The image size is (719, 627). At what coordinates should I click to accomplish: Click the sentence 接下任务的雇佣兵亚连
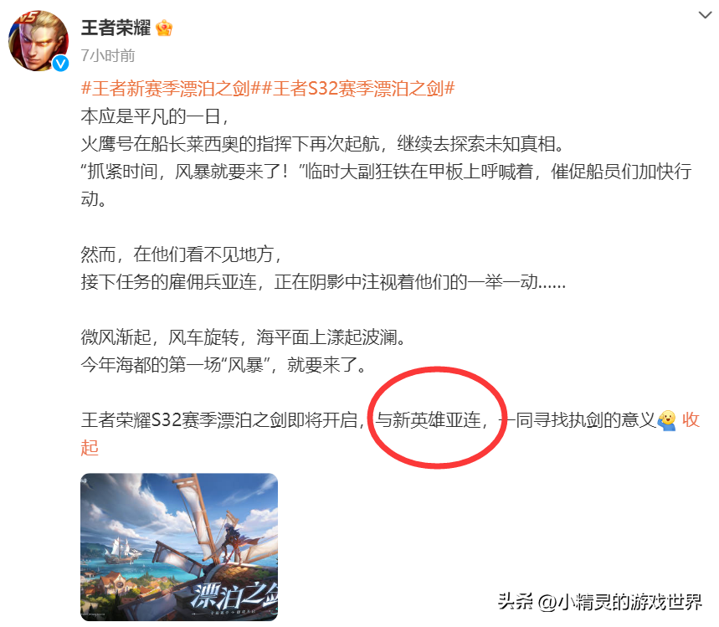(323, 282)
